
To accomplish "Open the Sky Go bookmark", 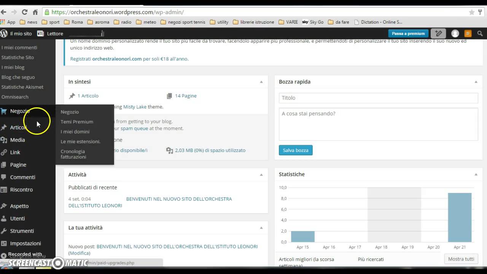I will tap(313, 22).
